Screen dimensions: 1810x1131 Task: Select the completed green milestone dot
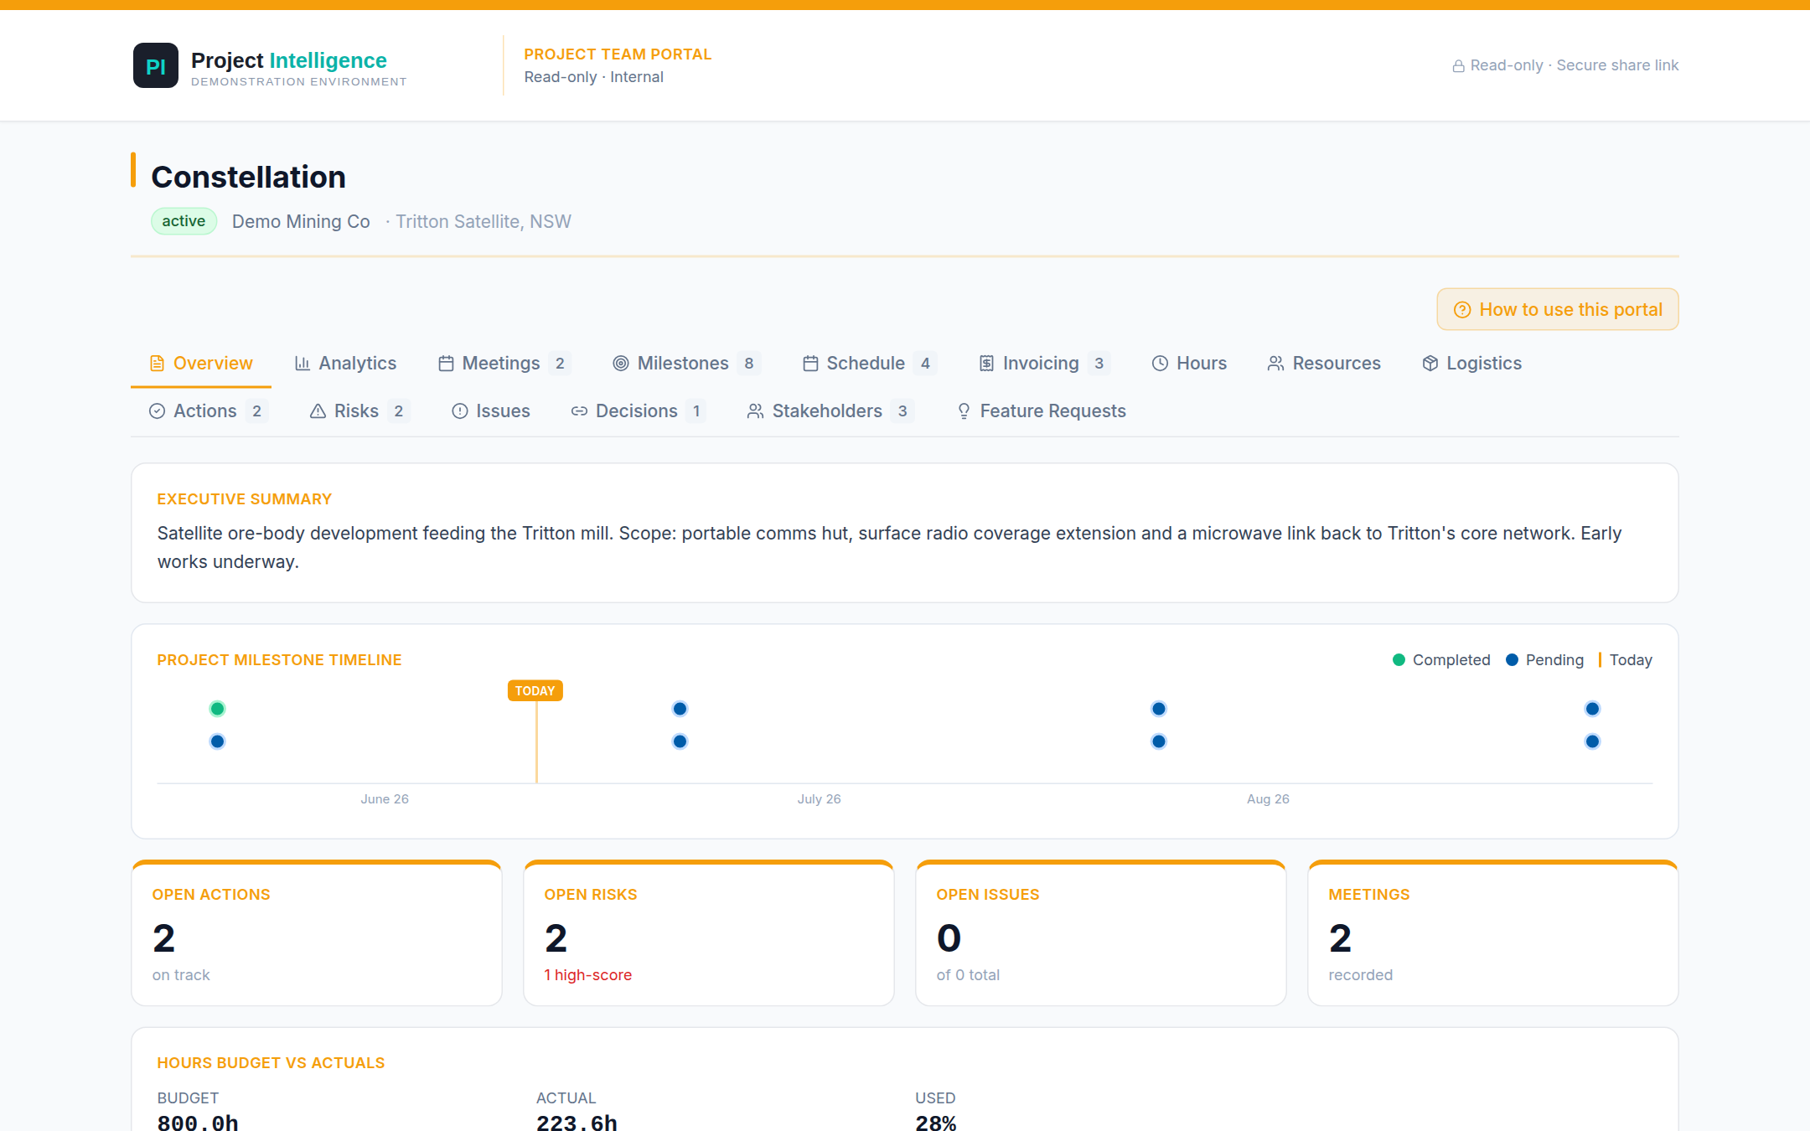point(217,709)
